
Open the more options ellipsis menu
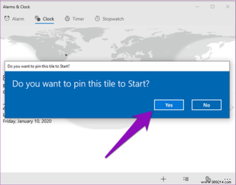click(x=227, y=179)
